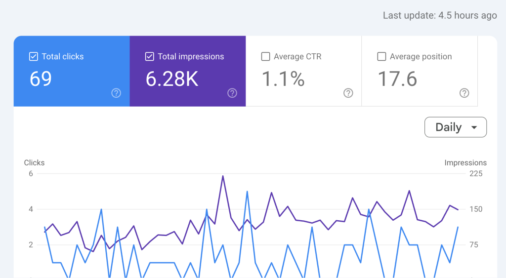Disable the Total impressions checkbox
This screenshot has height=278, width=506.
coord(150,57)
